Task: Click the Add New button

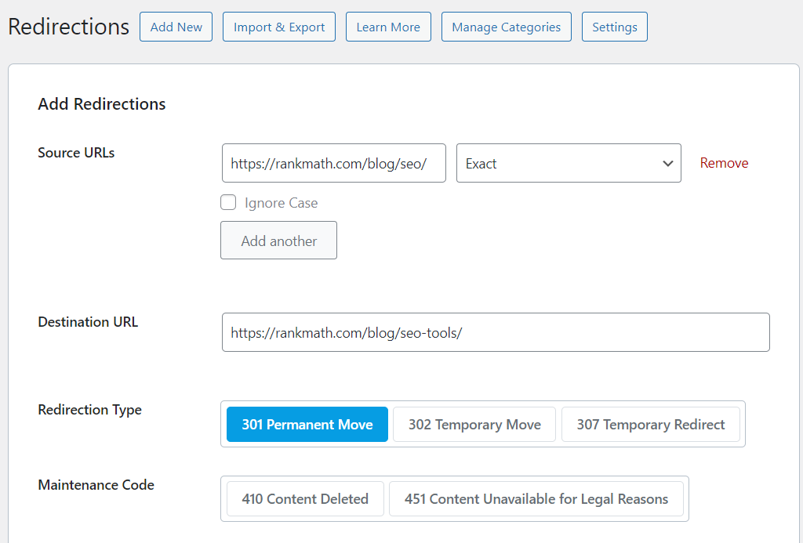Action: pyautogui.click(x=176, y=27)
